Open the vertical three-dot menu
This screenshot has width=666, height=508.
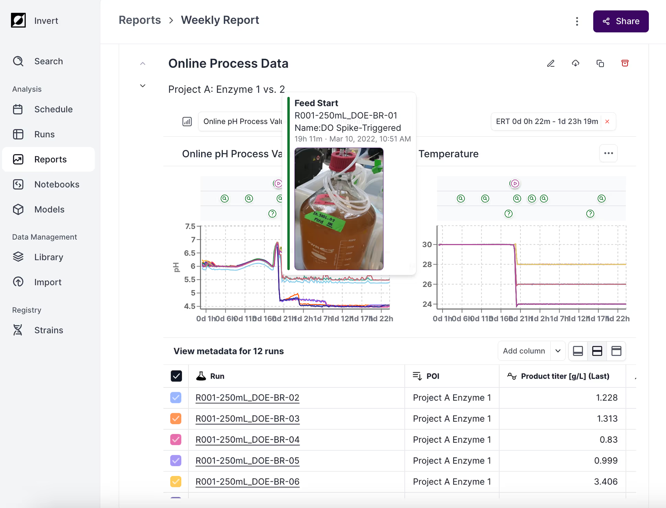(577, 21)
